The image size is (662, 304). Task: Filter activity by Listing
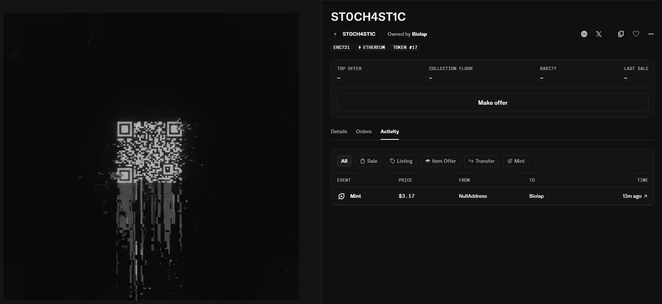(401, 161)
